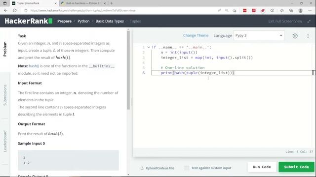Open the hash() documentation link
316x177 pixels.
[x=34, y=66]
